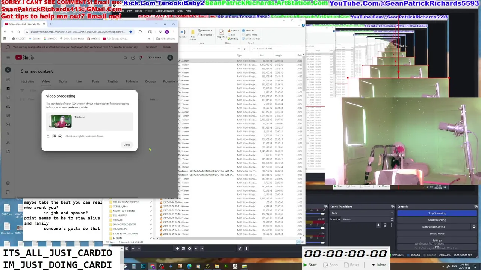Image resolution: width=481 pixels, height=270 pixels.
Task: Open the CHATGPT bookmark
Action: pyautogui.click(x=19, y=39)
